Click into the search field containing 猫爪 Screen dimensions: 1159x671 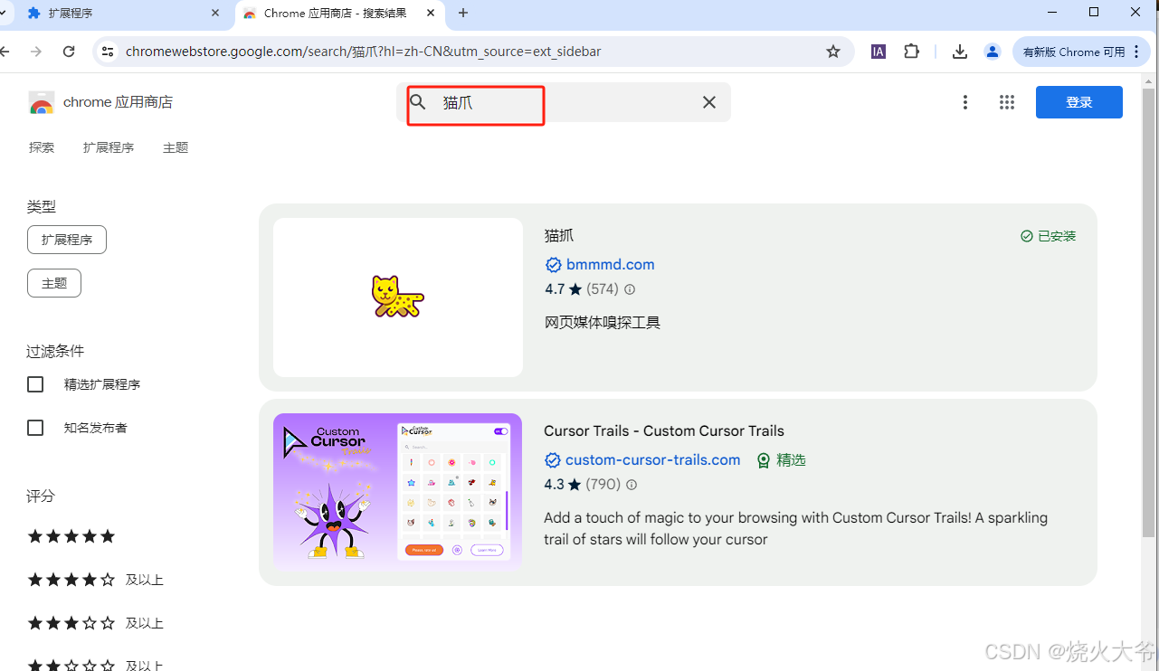click(564, 102)
